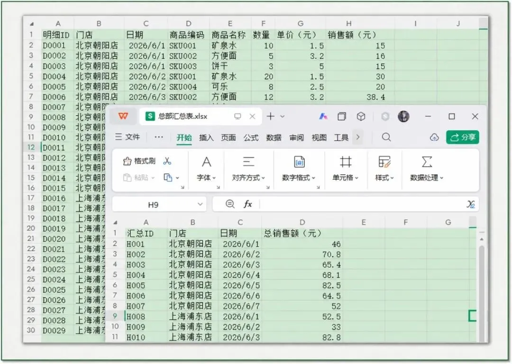Click the green Share (分享) button
The width and height of the screenshot is (512, 364).
point(463,137)
